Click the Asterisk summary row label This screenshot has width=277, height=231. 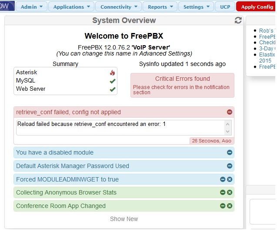(x=27, y=73)
